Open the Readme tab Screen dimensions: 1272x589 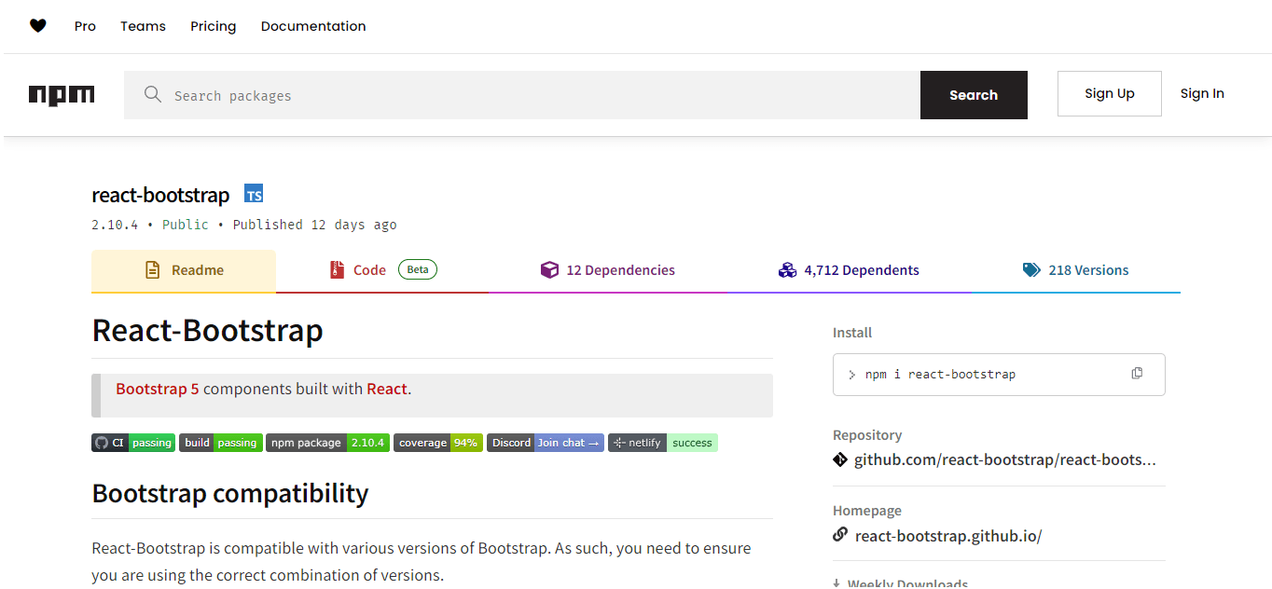point(184,270)
